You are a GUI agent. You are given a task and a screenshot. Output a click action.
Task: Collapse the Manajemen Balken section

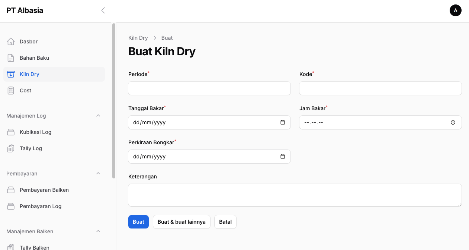(x=98, y=231)
